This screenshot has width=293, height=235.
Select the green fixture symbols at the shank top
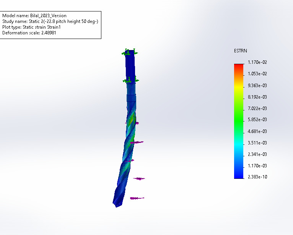130,52
